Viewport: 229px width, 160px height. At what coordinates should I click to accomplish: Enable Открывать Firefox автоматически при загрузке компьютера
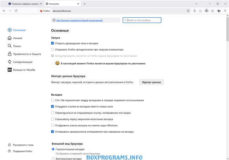tap(52, 50)
